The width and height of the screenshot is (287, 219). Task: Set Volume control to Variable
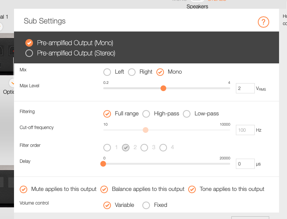(107, 205)
